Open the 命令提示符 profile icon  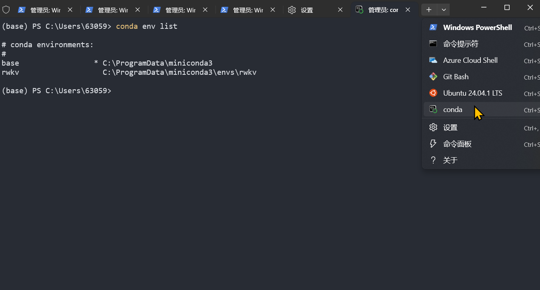(x=433, y=44)
